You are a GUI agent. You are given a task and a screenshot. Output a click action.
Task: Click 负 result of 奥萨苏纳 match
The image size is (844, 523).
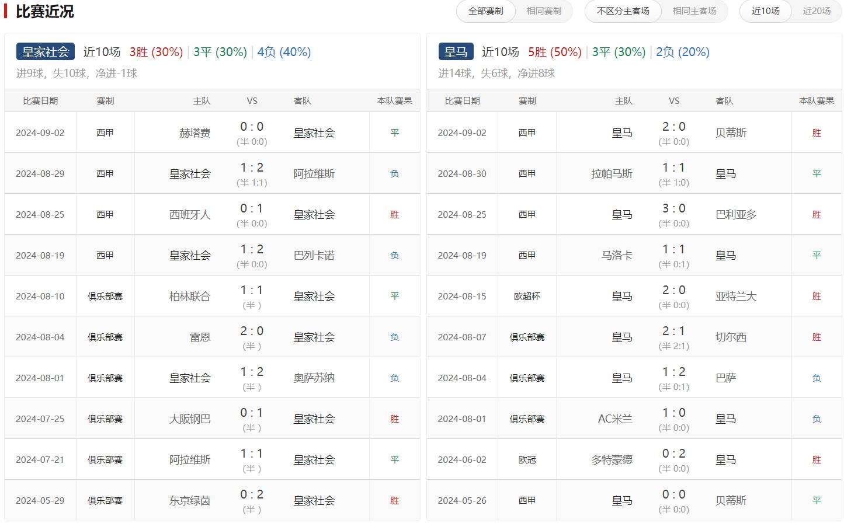pyautogui.click(x=395, y=378)
